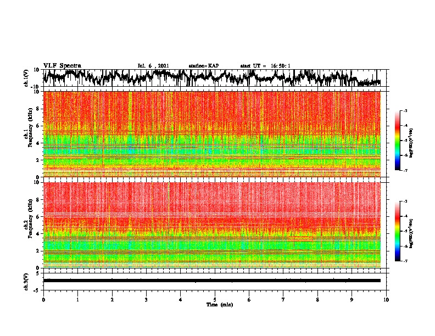Click the time axis tick label '0'
This screenshot has width=435, height=336.
[x=43, y=300]
